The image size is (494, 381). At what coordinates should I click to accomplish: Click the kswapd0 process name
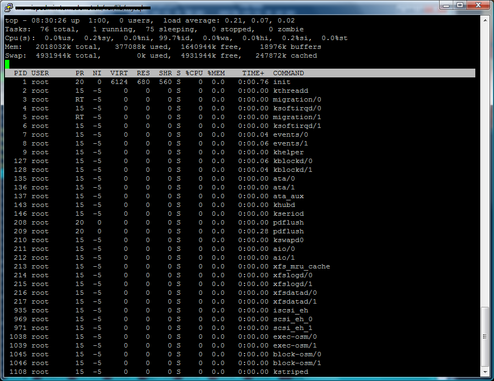tap(288, 240)
